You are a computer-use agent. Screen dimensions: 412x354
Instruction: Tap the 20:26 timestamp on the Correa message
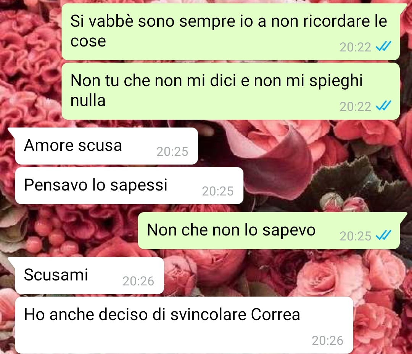point(327,341)
